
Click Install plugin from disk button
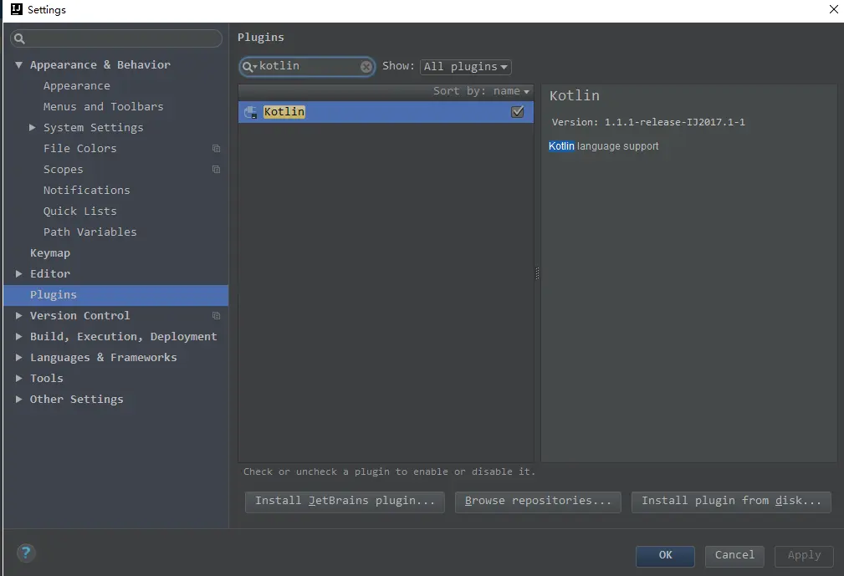click(731, 502)
